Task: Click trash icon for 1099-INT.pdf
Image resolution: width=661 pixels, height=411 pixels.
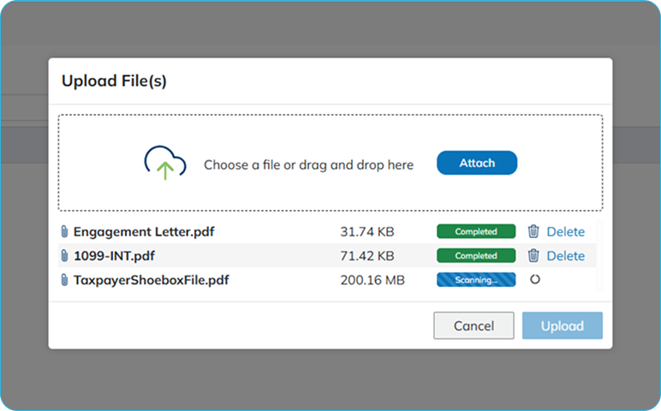Action: tap(533, 255)
